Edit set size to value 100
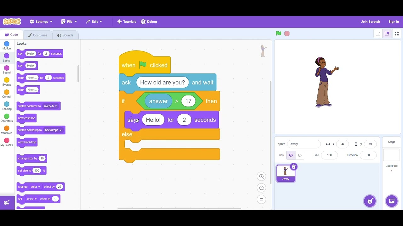 [37, 171]
